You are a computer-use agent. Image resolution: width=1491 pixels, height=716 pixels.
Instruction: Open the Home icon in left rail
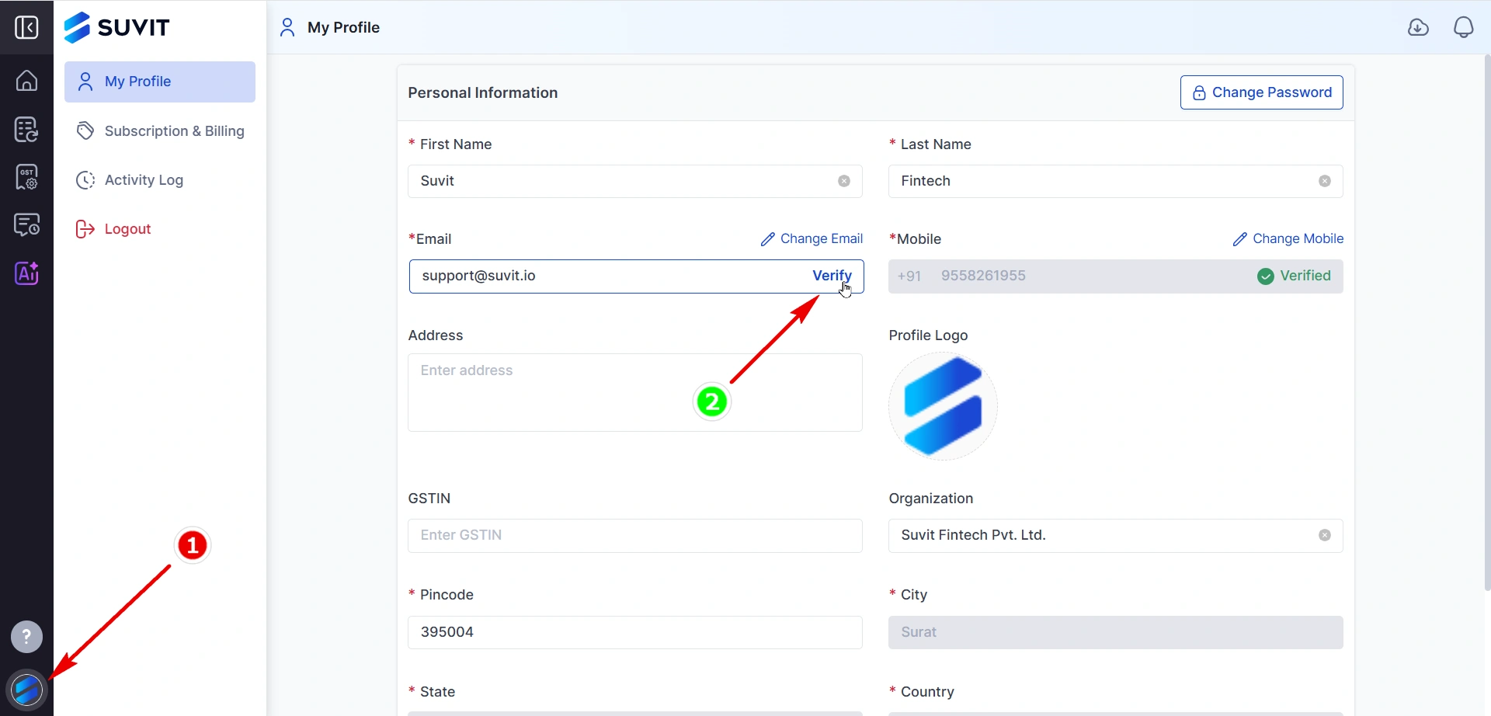(x=26, y=80)
